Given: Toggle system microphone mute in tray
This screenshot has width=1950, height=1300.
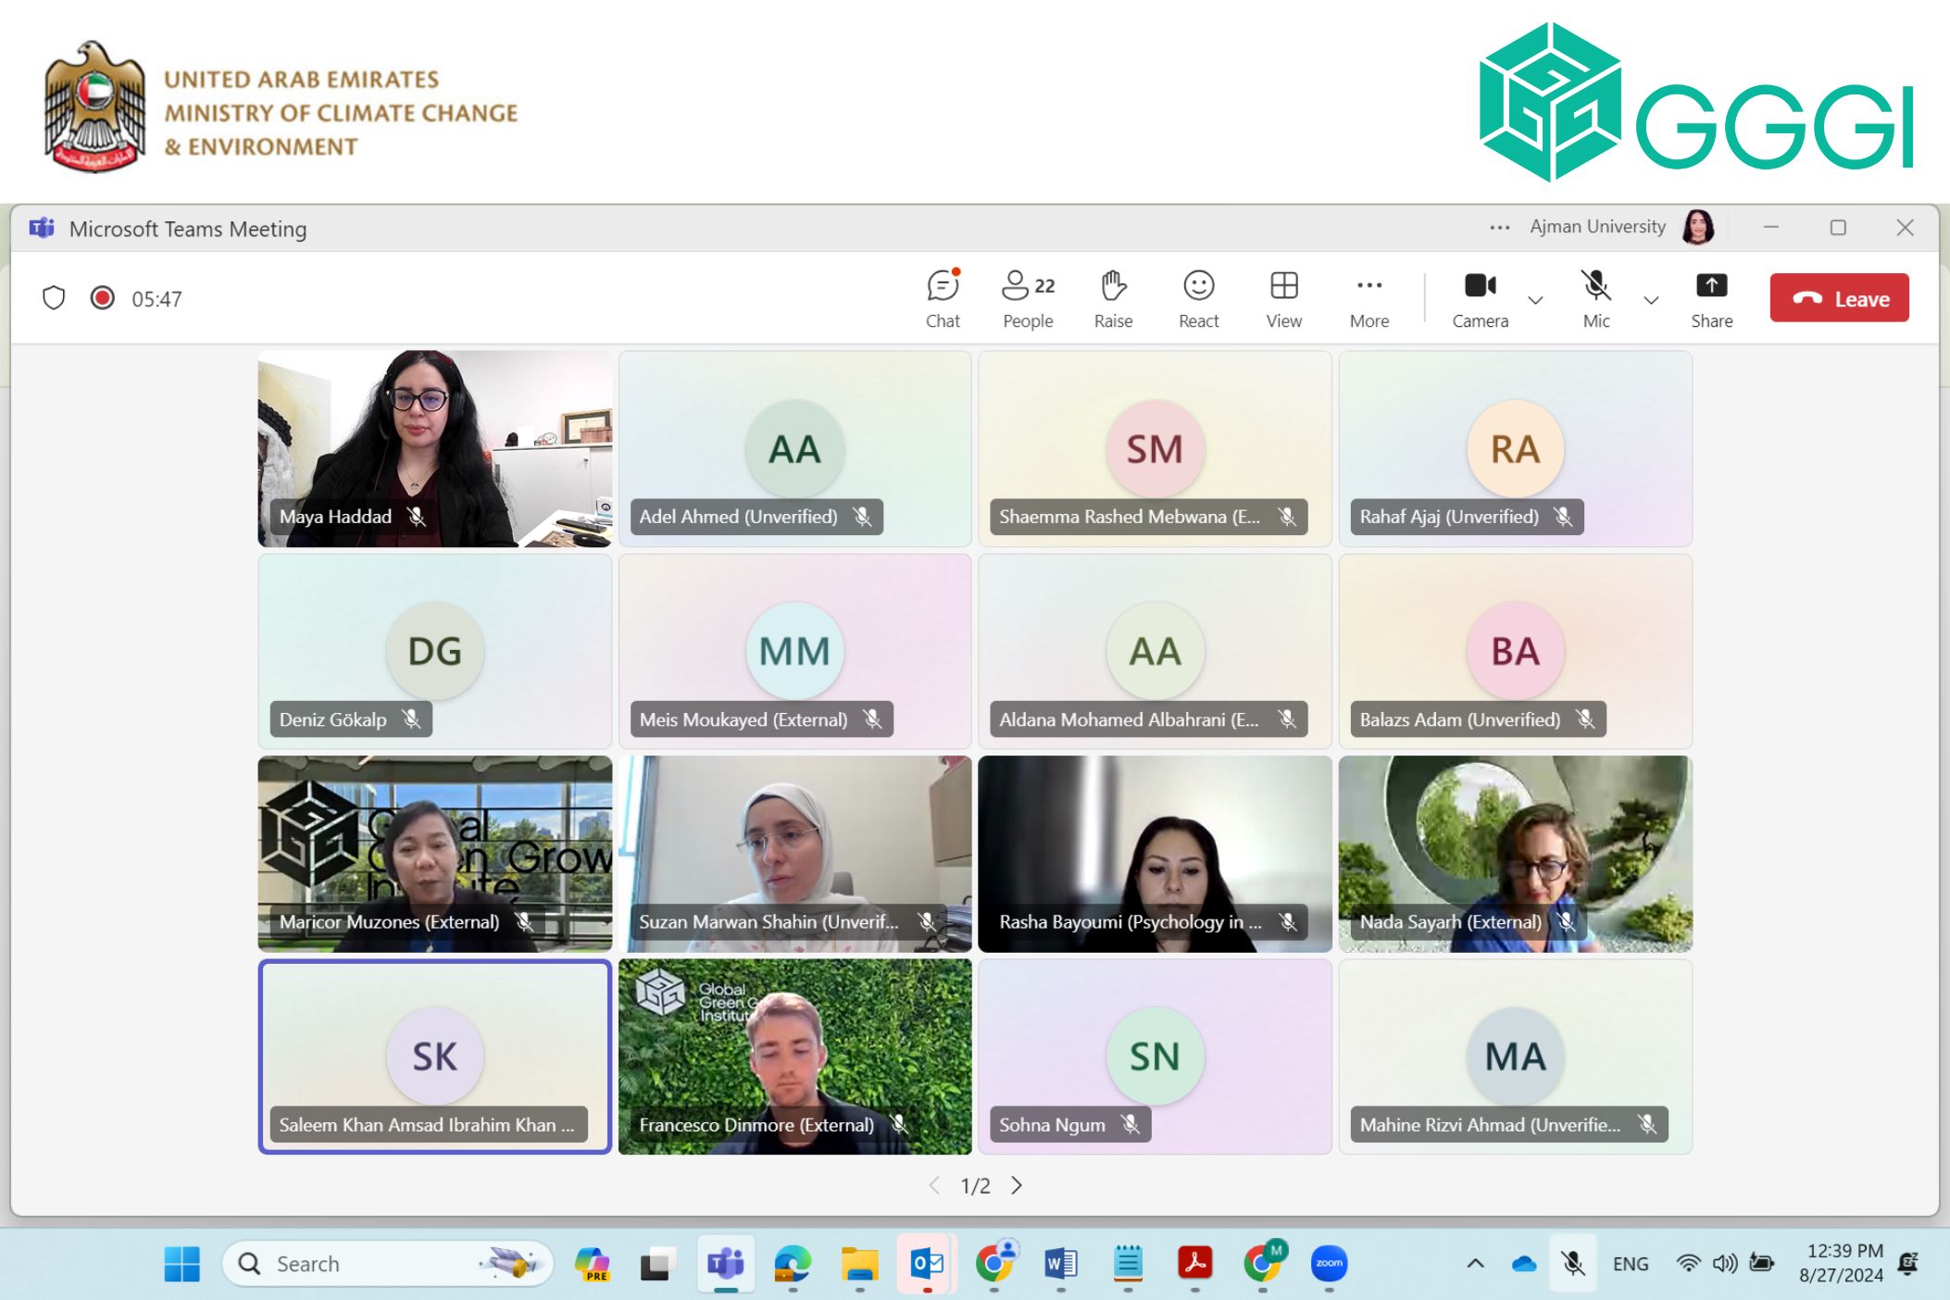Looking at the screenshot, I should pos(1572,1263).
